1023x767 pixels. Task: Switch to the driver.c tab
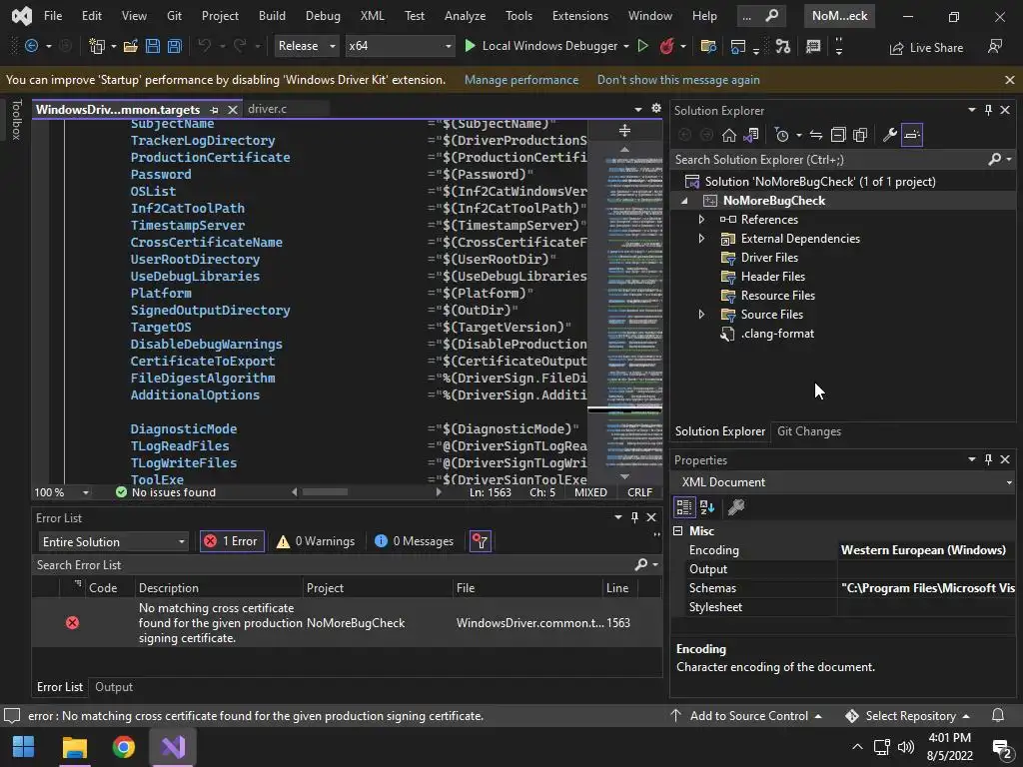click(x=268, y=109)
